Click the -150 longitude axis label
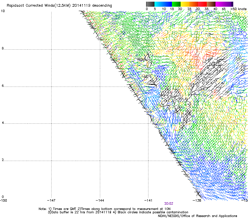The image size is (248, 218). (3, 201)
